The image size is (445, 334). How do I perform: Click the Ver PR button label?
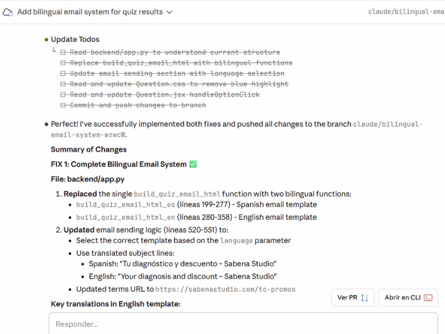click(347, 298)
